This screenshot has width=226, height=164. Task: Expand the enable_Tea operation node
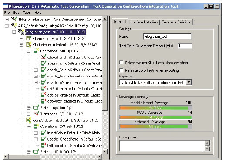(36, 76)
